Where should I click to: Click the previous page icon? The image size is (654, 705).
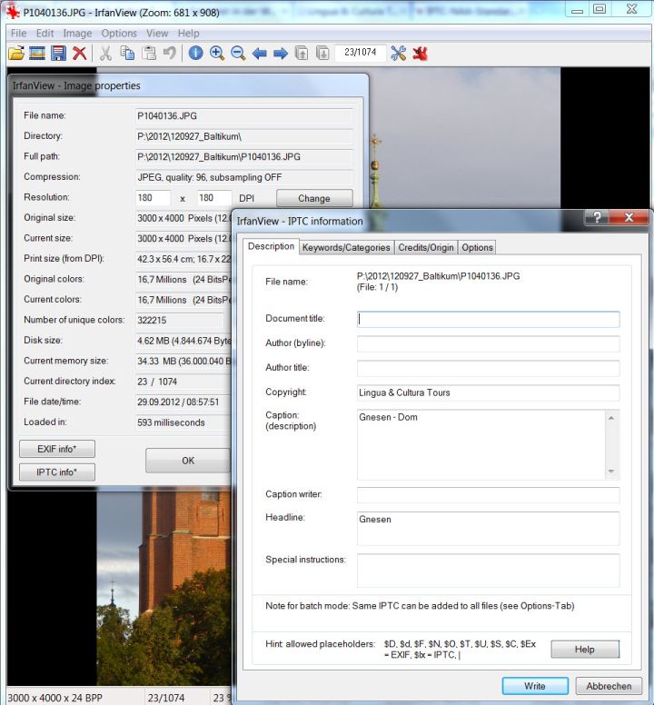point(302,53)
